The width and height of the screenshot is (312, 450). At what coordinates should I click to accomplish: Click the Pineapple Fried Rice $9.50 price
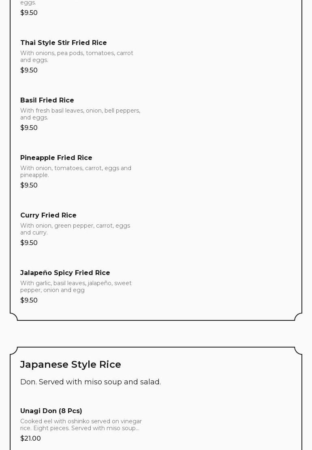click(x=29, y=185)
